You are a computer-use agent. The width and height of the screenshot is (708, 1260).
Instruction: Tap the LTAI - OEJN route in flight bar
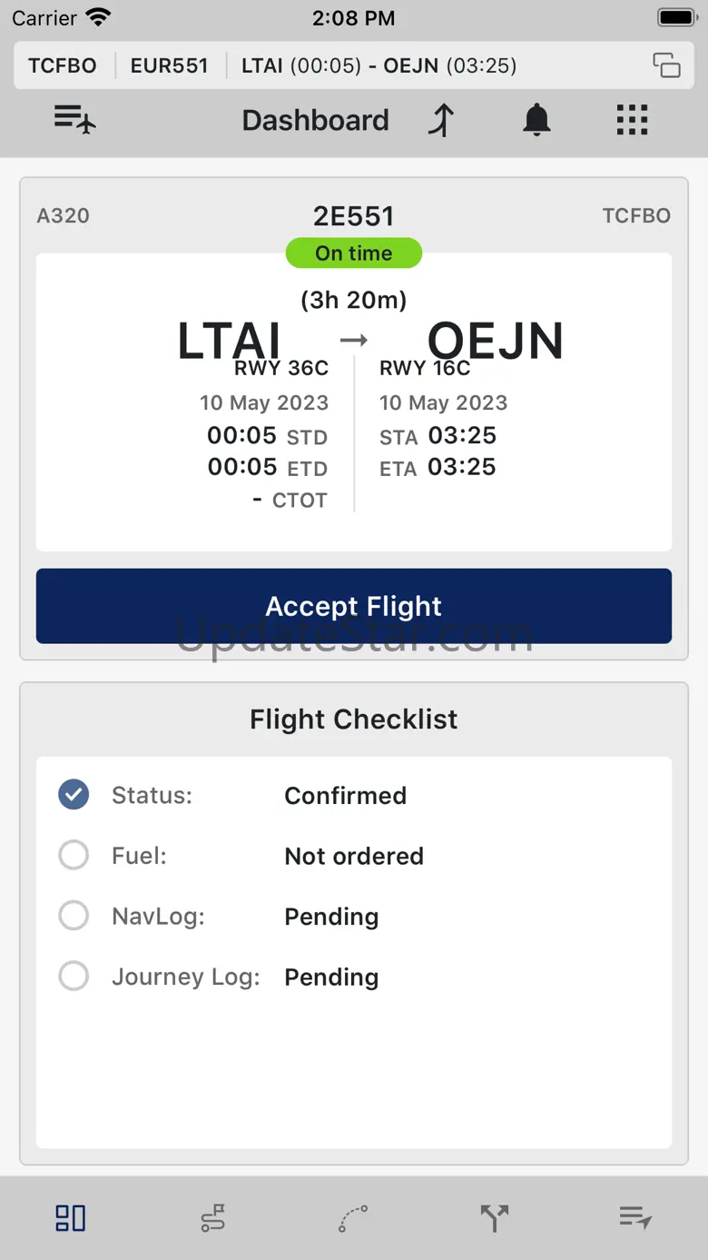pyautogui.click(x=379, y=65)
